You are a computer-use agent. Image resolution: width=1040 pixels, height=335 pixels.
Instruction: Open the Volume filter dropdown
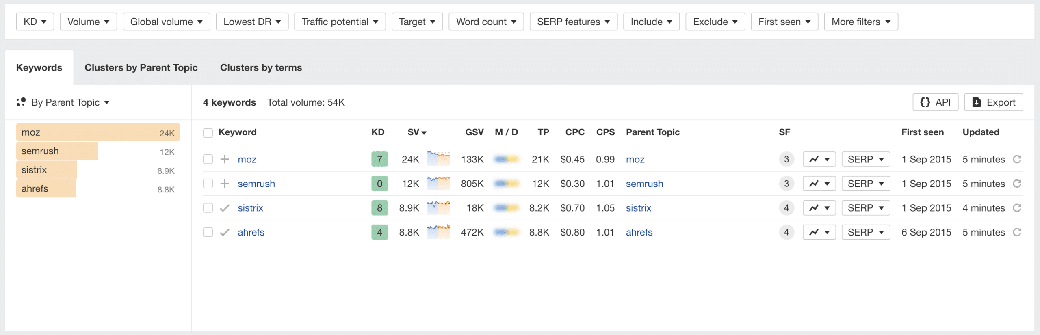pyautogui.click(x=89, y=22)
